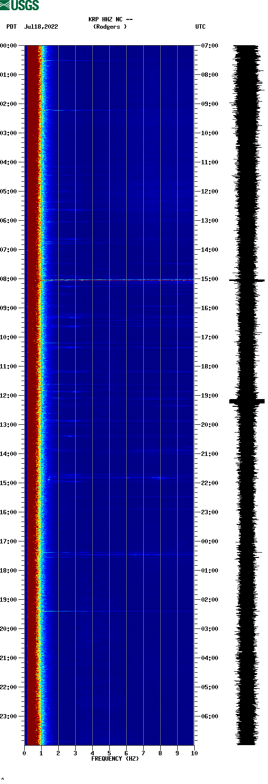268x784 pixels.
Task: Click the 10:00 PDT time label
Action: (x=9, y=337)
